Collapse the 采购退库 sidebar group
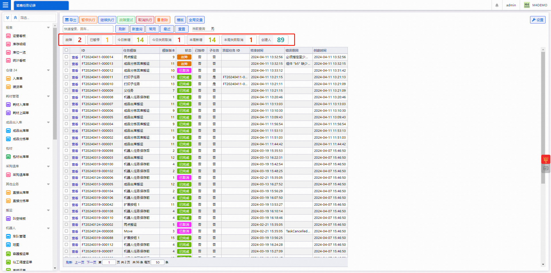551x273 pixels. (48, 166)
